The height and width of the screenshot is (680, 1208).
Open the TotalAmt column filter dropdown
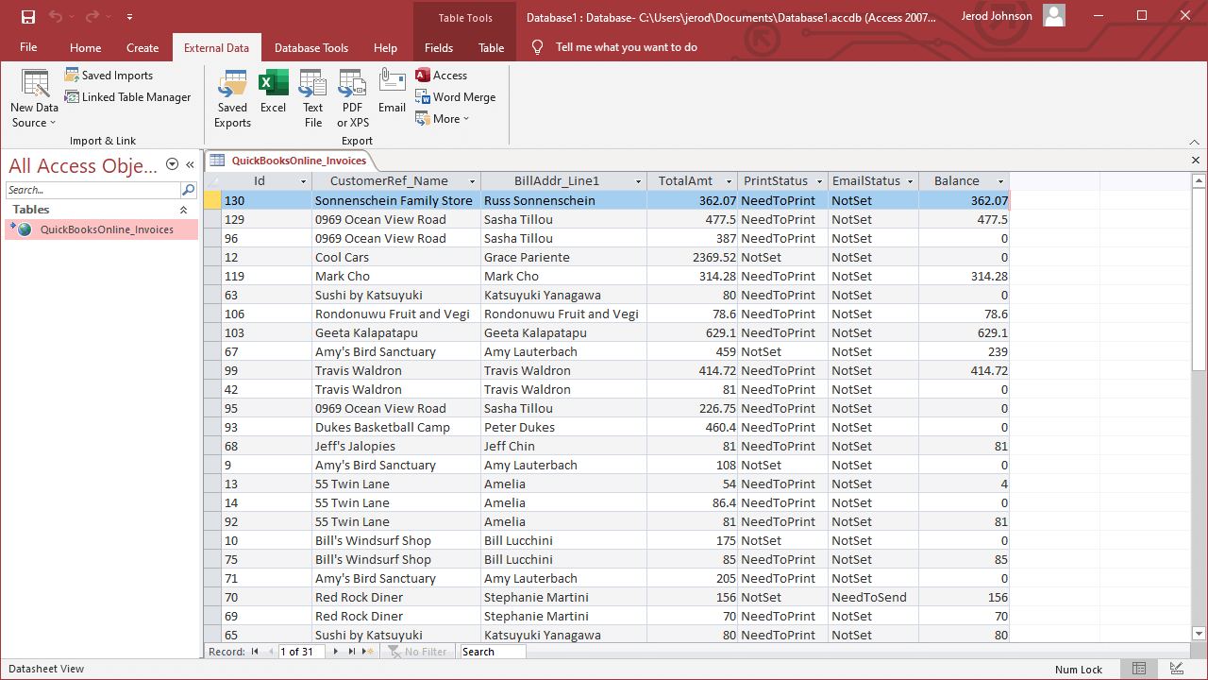tap(730, 181)
